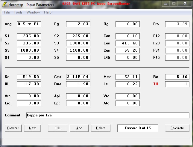Close the Hornresp window
Viewport: 193px width, 147px height.
(185, 4)
